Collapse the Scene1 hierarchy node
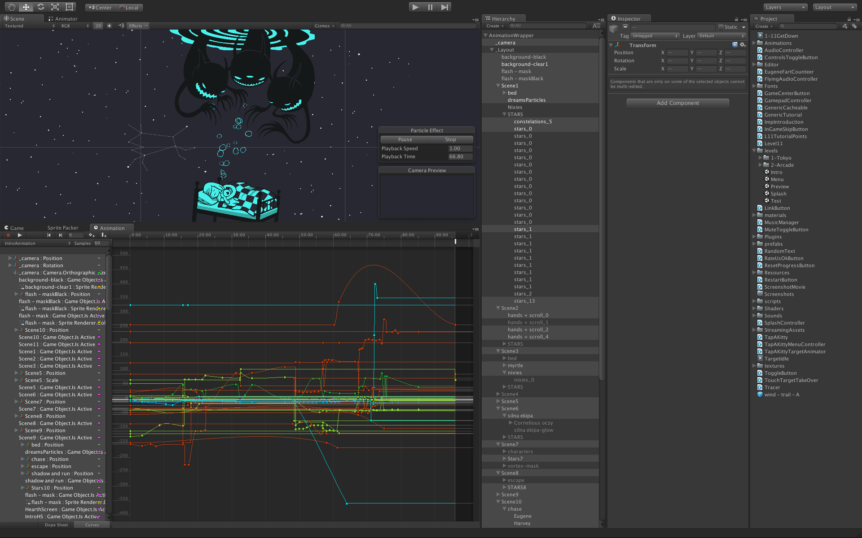The width and height of the screenshot is (862, 538). [x=498, y=86]
